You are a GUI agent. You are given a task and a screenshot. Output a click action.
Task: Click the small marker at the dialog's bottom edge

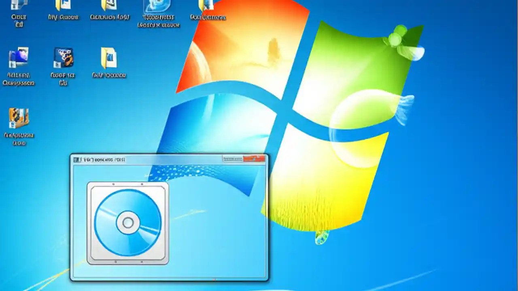coord(214,279)
